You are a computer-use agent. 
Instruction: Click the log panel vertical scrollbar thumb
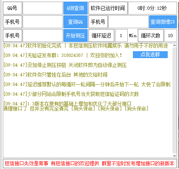point(175,100)
